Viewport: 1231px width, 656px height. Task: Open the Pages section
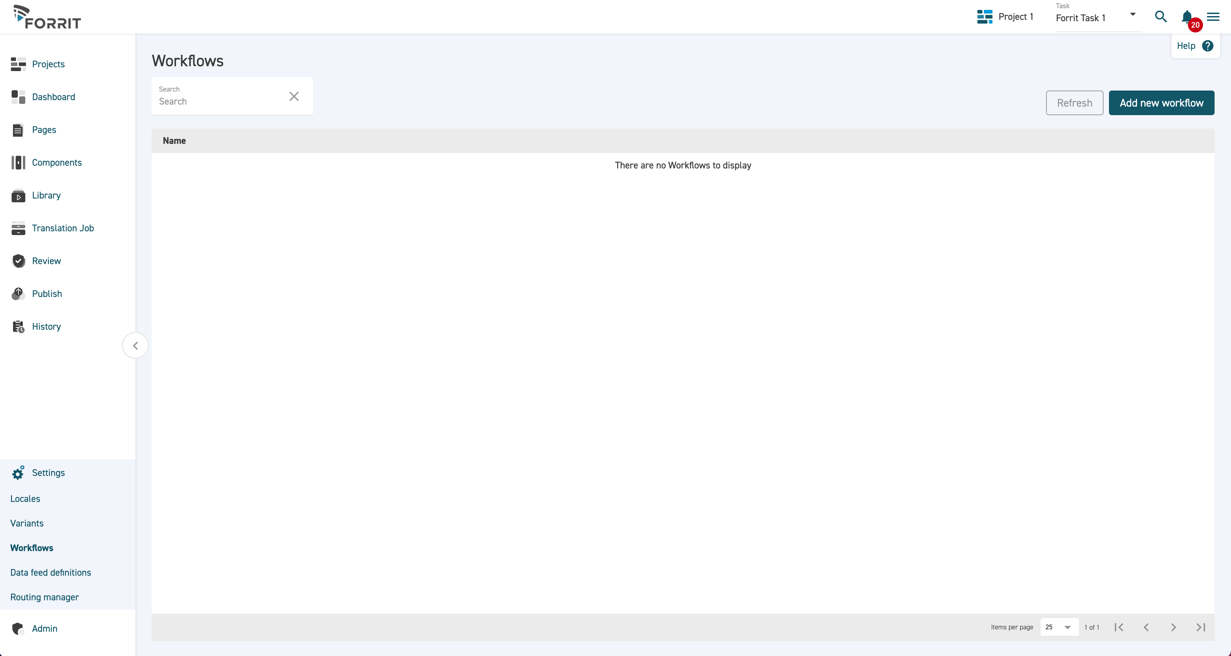[44, 129]
